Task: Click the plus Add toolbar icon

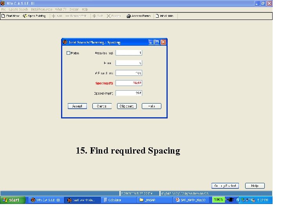Action: (x=53, y=16)
